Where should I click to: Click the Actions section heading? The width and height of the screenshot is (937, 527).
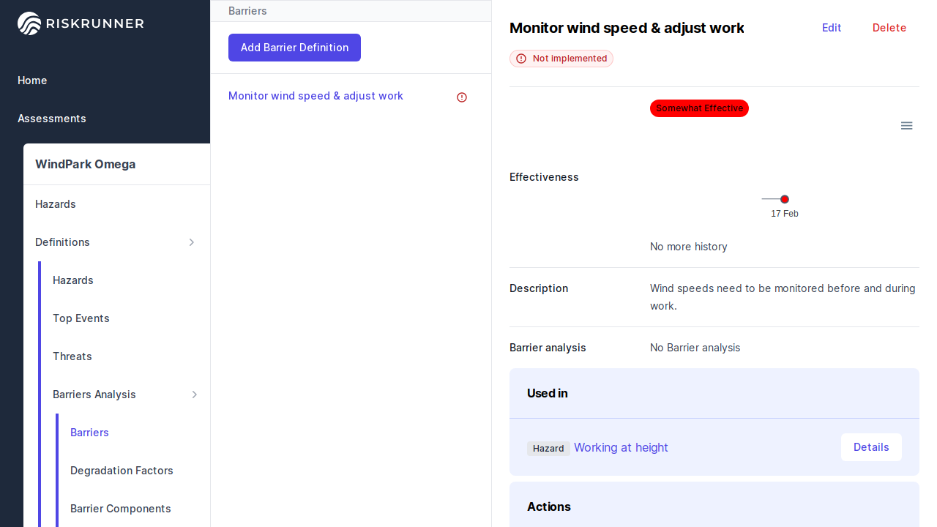(549, 507)
